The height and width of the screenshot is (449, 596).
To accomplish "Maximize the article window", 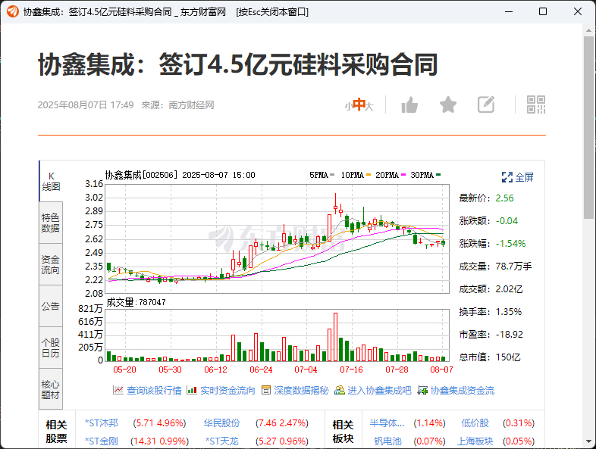I will coord(543,11).
